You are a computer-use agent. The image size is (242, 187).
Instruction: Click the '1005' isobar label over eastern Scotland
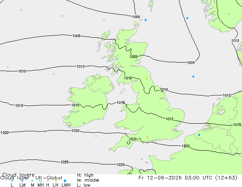pos(133,56)
